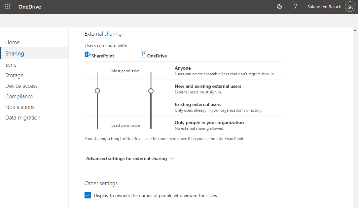Open the settings gear menu
This screenshot has height=208, width=358.
[280, 6]
